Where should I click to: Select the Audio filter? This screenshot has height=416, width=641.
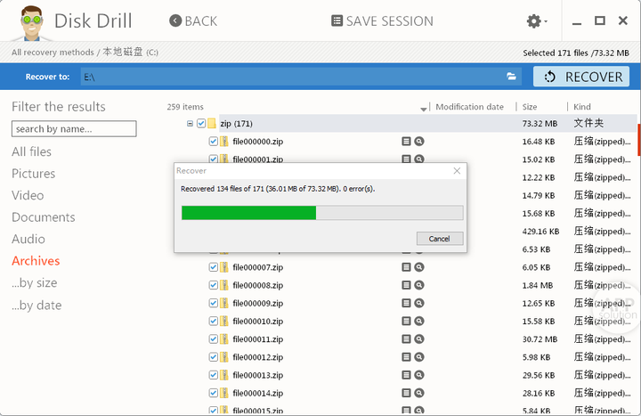pos(28,239)
